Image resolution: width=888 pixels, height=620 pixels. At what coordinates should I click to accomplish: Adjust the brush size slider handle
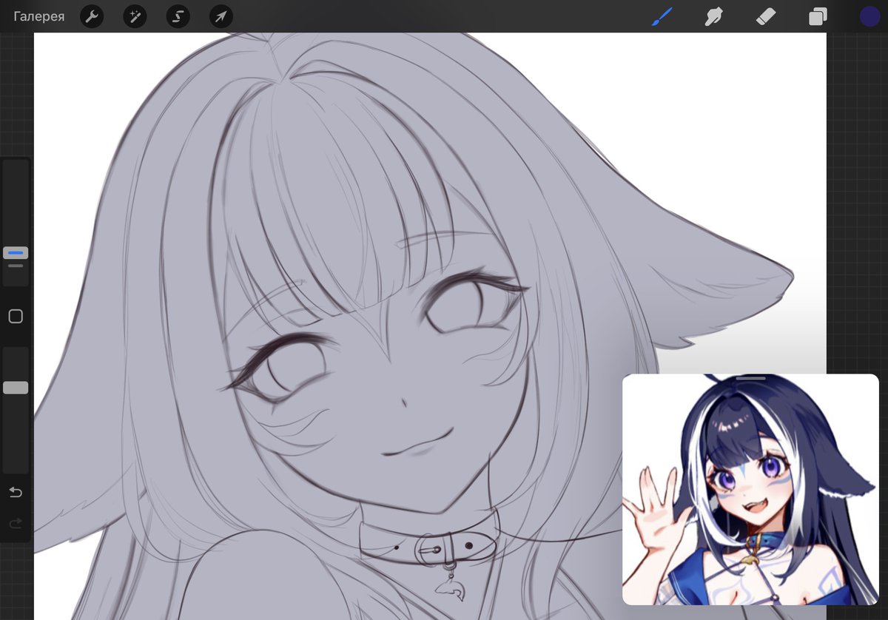point(16,253)
